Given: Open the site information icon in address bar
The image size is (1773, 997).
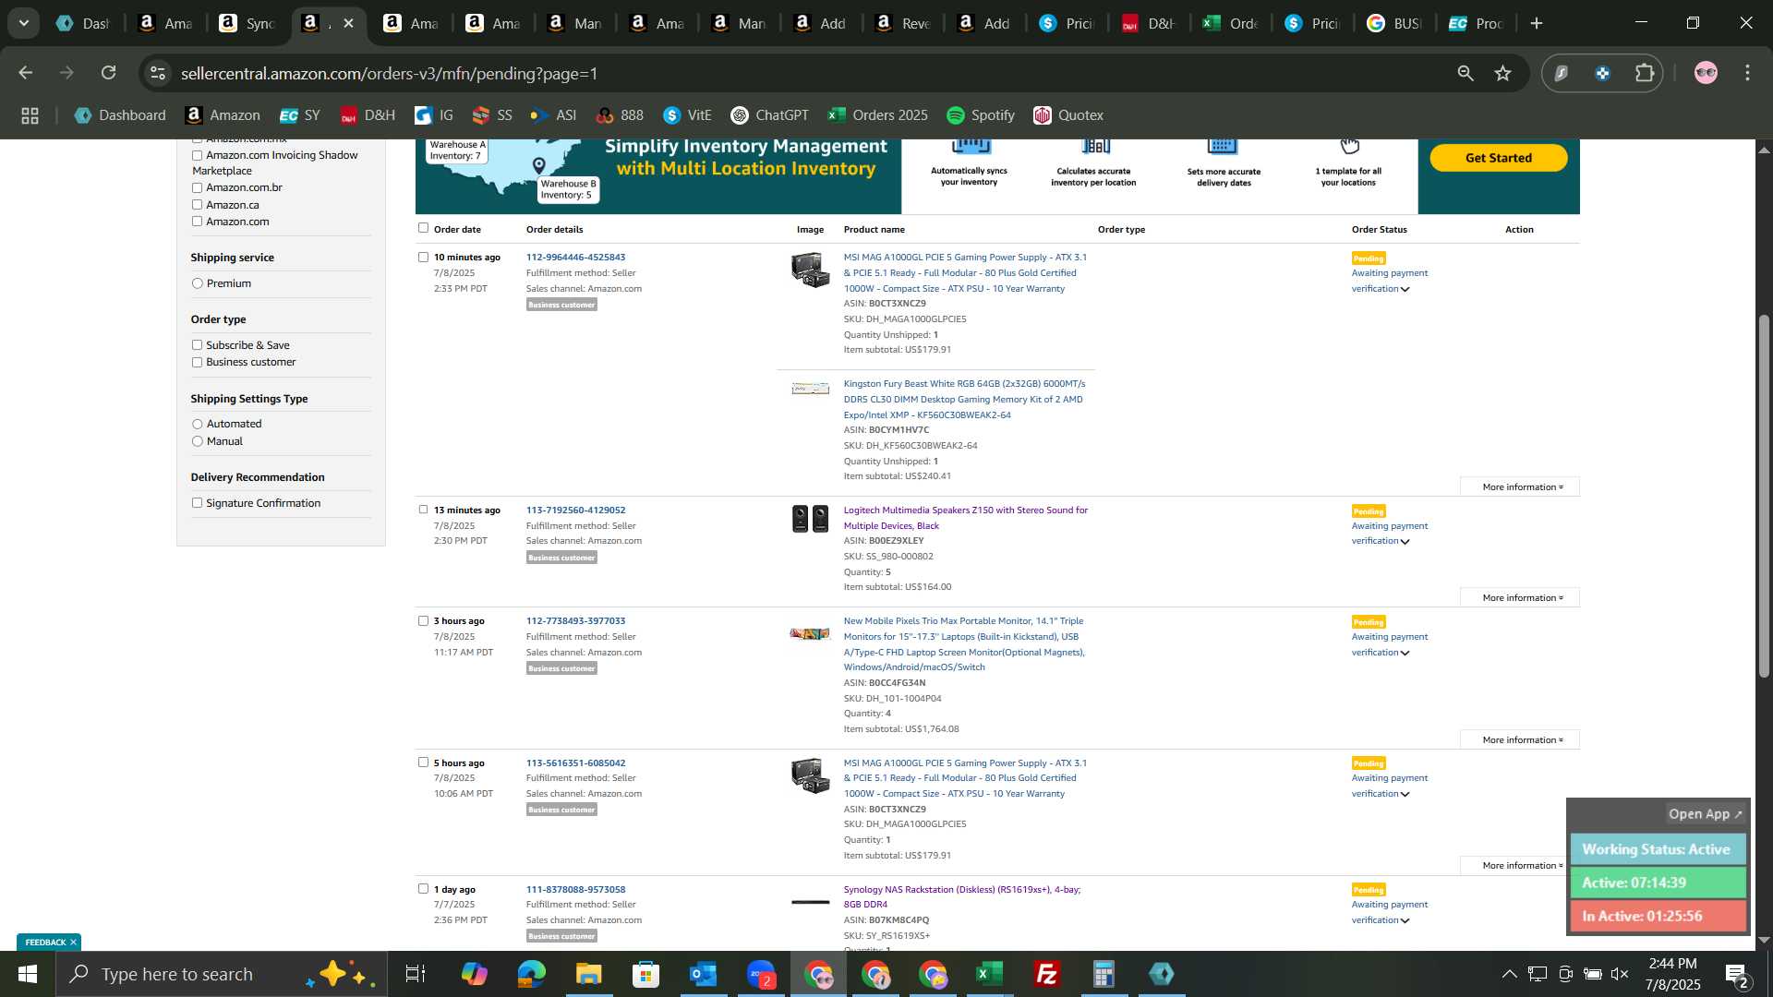Looking at the screenshot, I should coord(158,73).
